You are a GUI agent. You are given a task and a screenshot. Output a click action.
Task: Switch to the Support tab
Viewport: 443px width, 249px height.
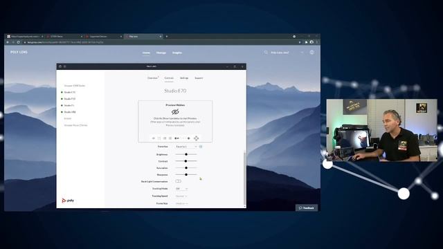(x=199, y=78)
